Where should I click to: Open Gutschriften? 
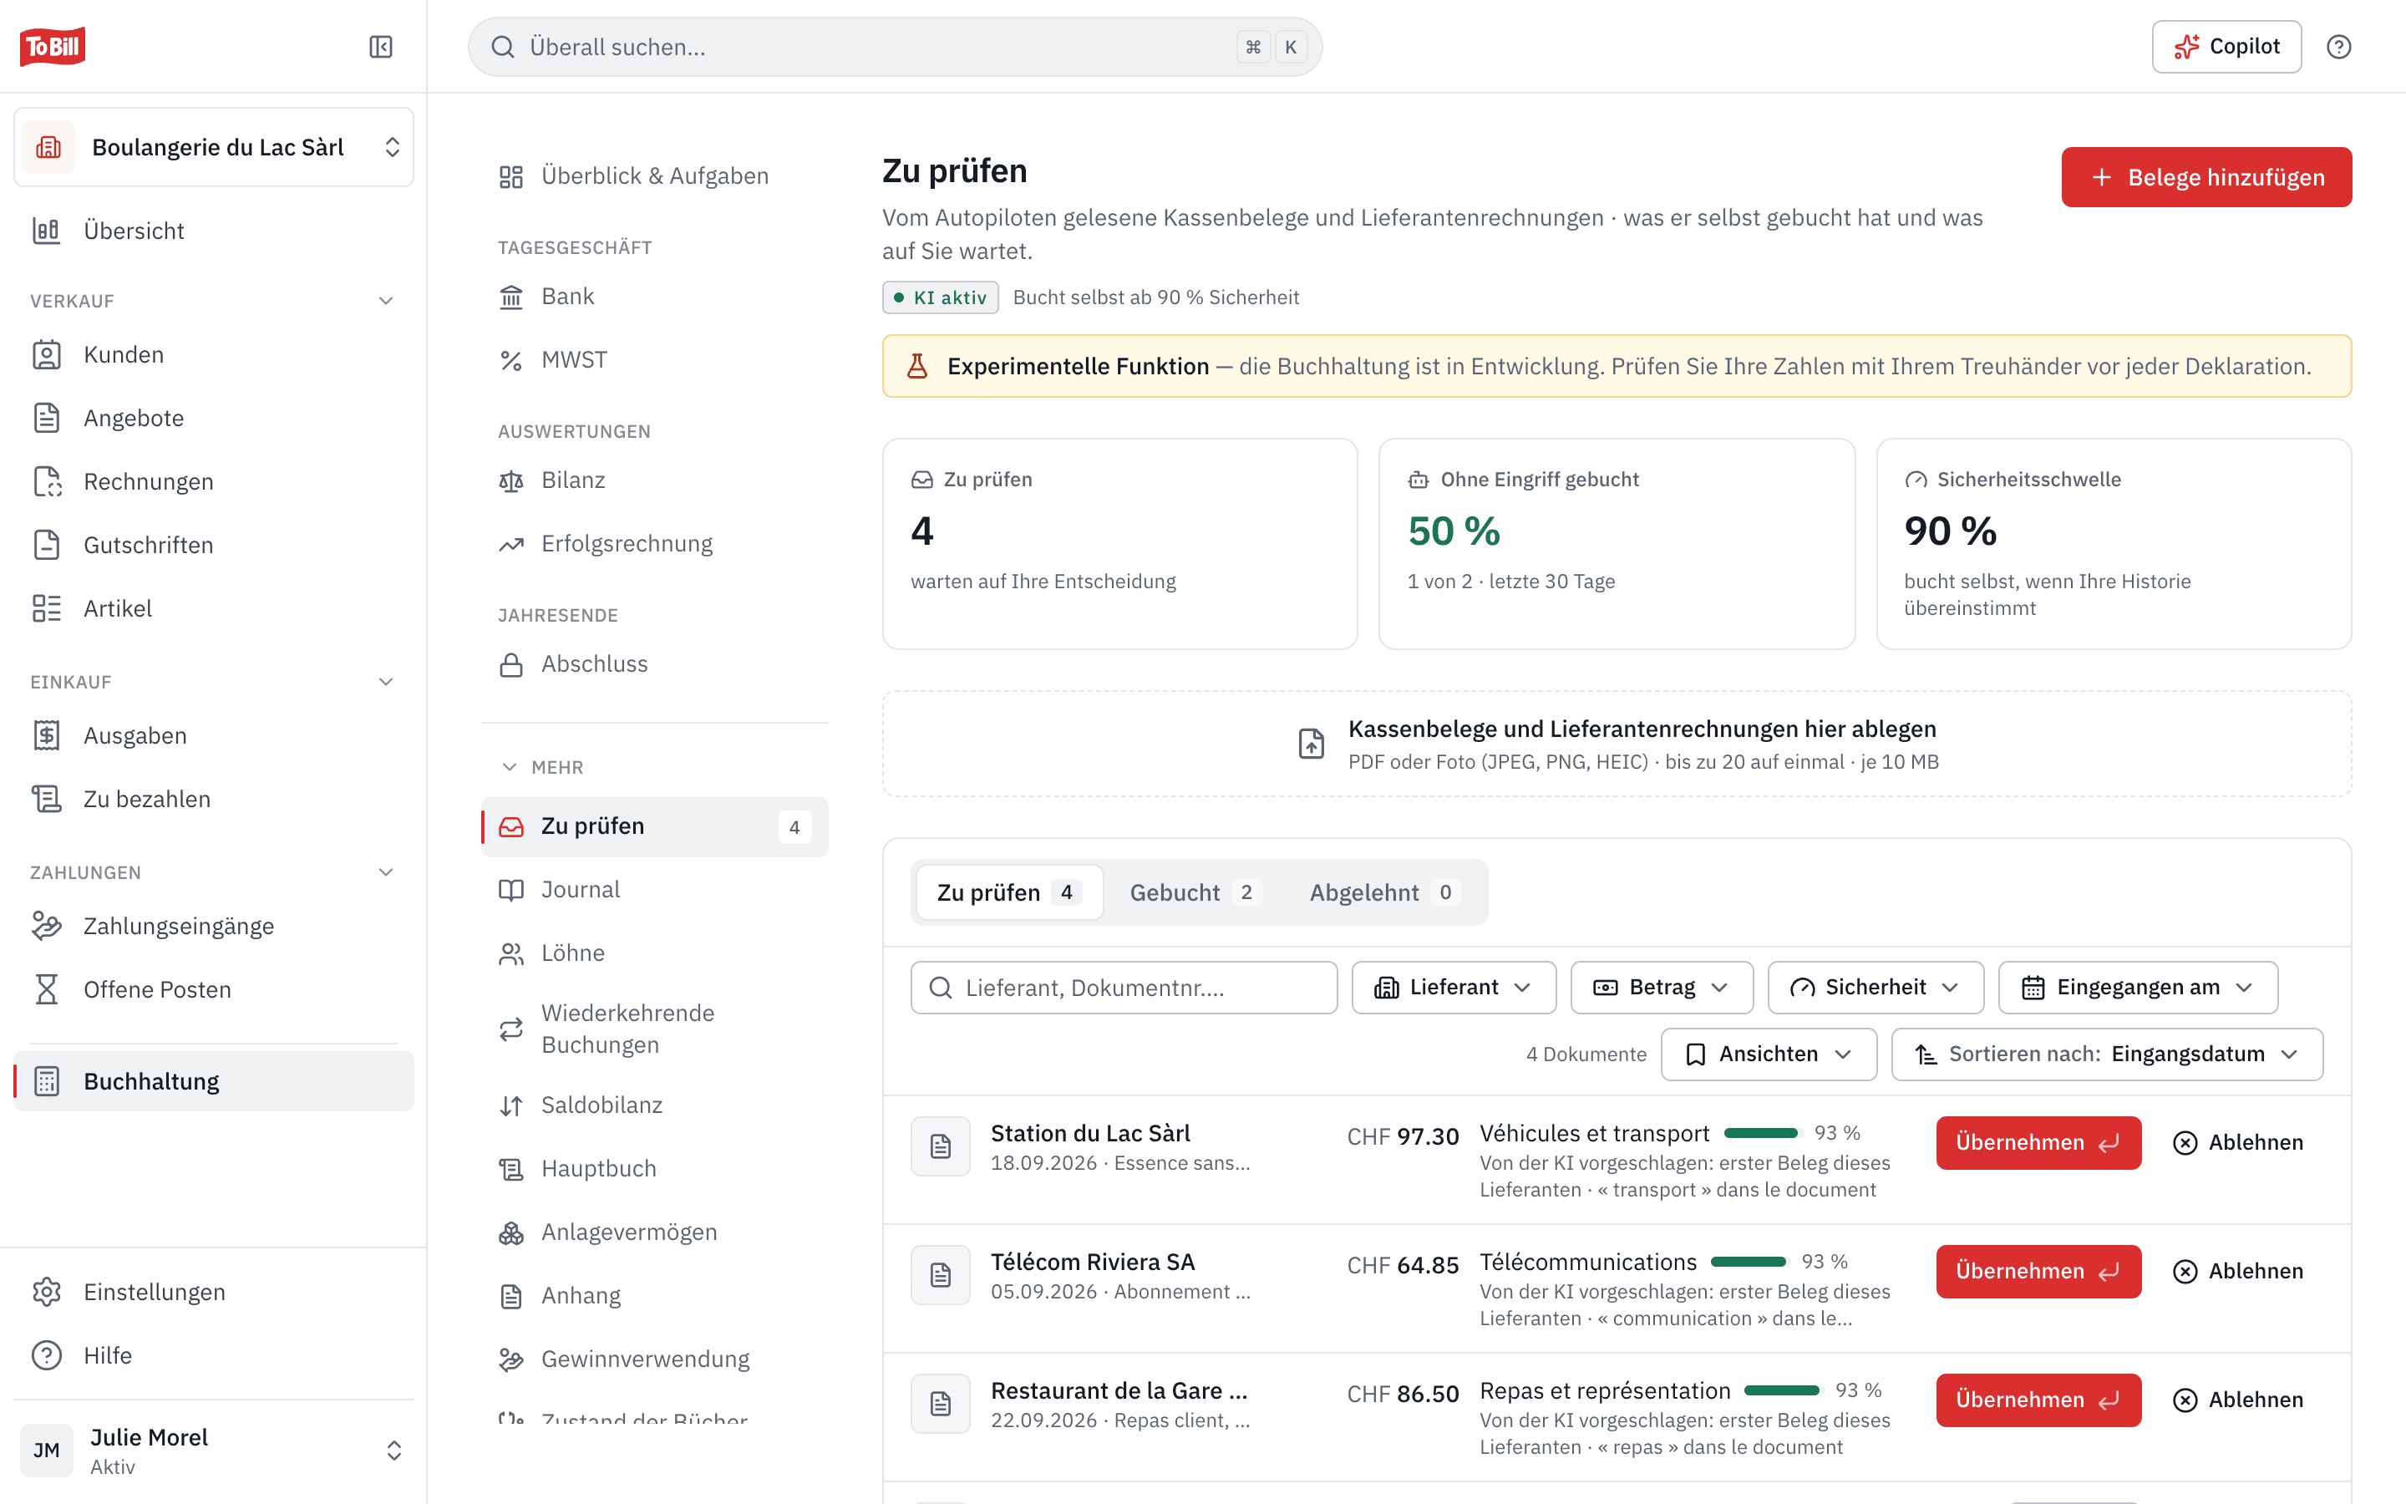point(214,545)
